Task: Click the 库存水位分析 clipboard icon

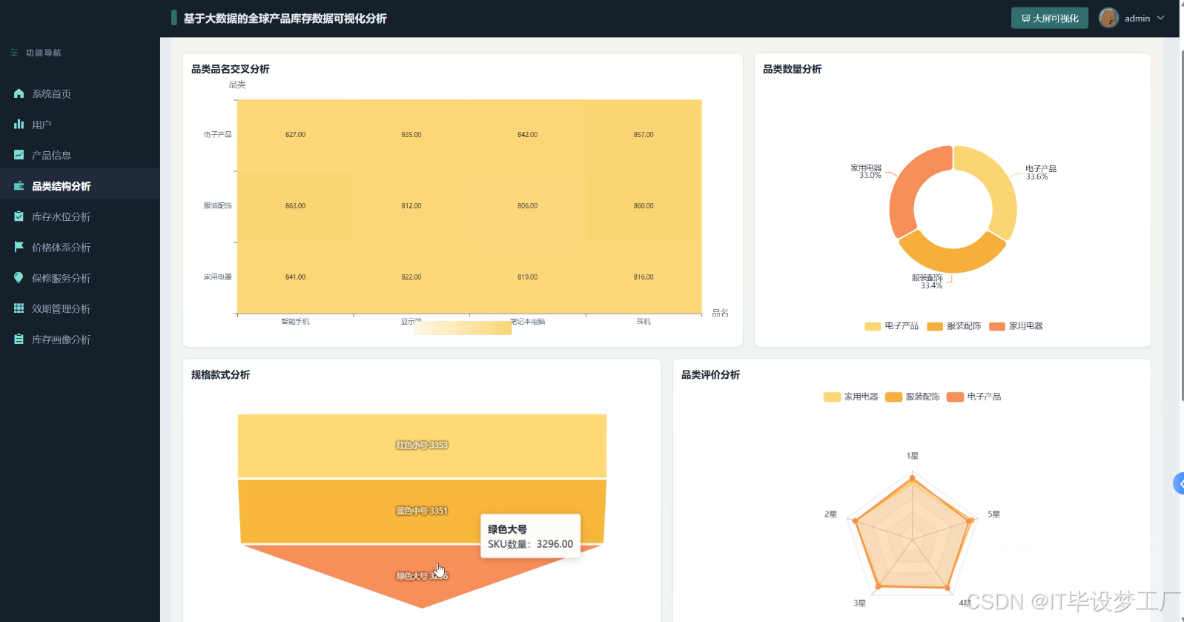Action: (x=19, y=216)
